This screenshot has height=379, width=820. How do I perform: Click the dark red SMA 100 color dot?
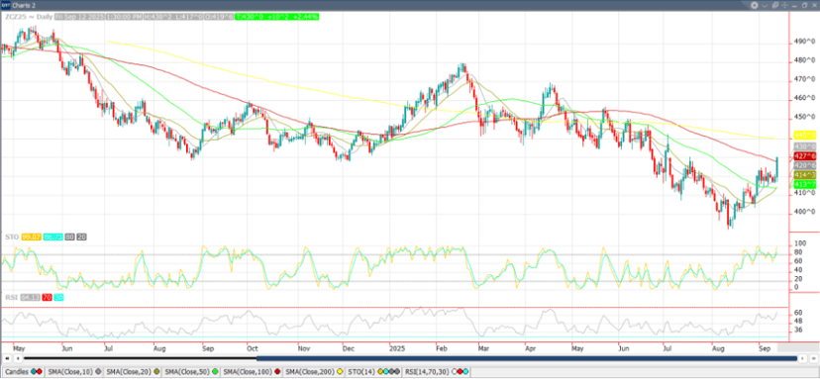[277, 372]
